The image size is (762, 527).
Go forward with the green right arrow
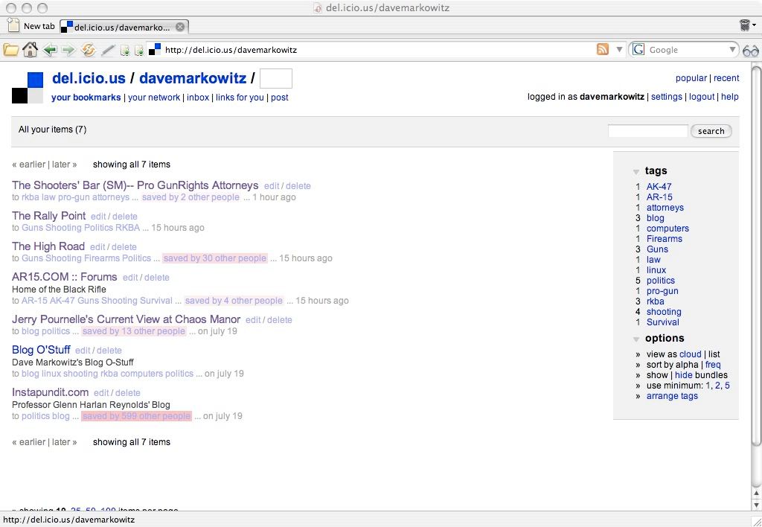tap(68, 50)
